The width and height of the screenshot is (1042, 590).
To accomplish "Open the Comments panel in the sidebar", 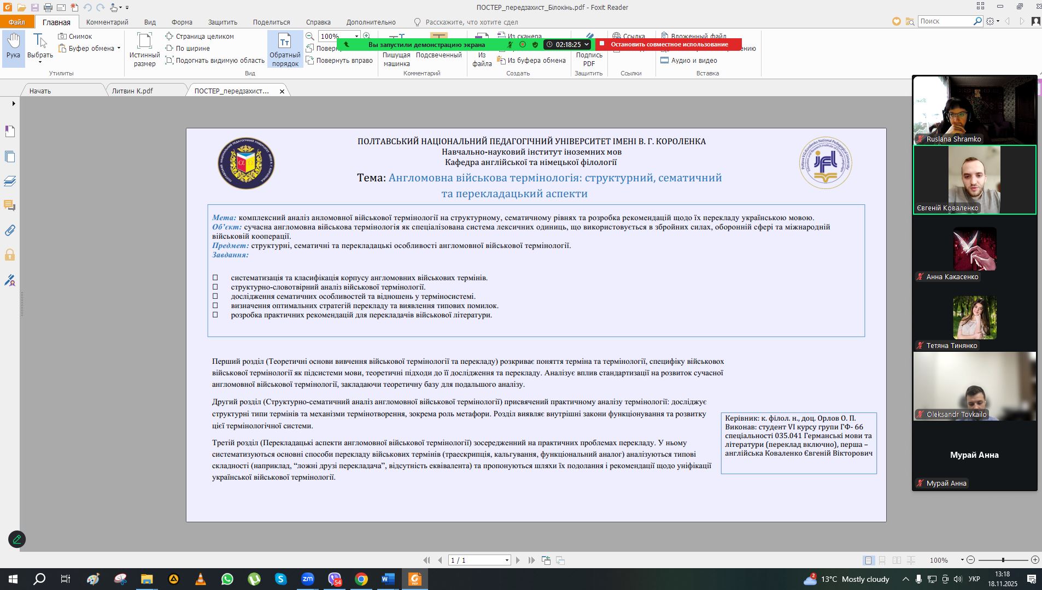I will (10, 206).
